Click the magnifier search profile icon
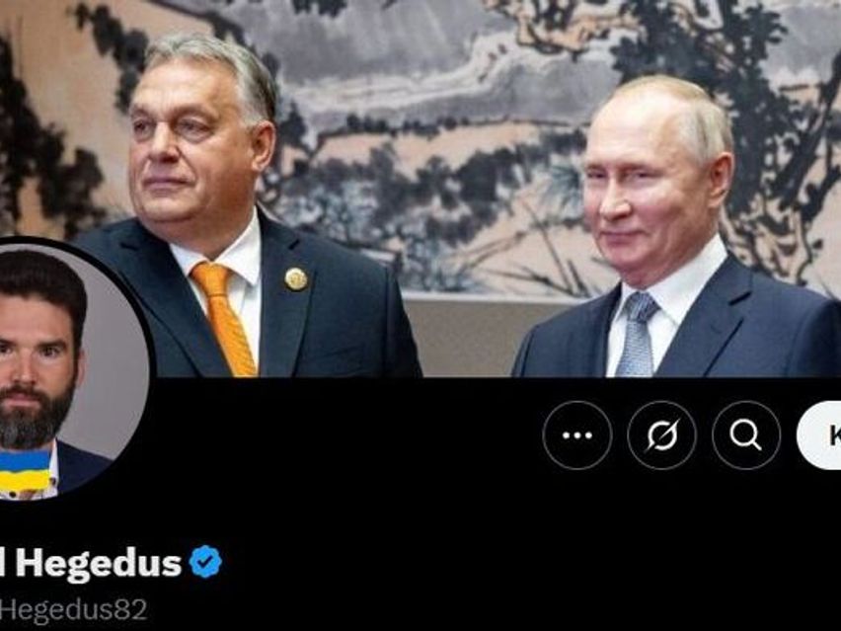Image resolution: width=841 pixels, height=631 pixels. [x=746, y=435]
